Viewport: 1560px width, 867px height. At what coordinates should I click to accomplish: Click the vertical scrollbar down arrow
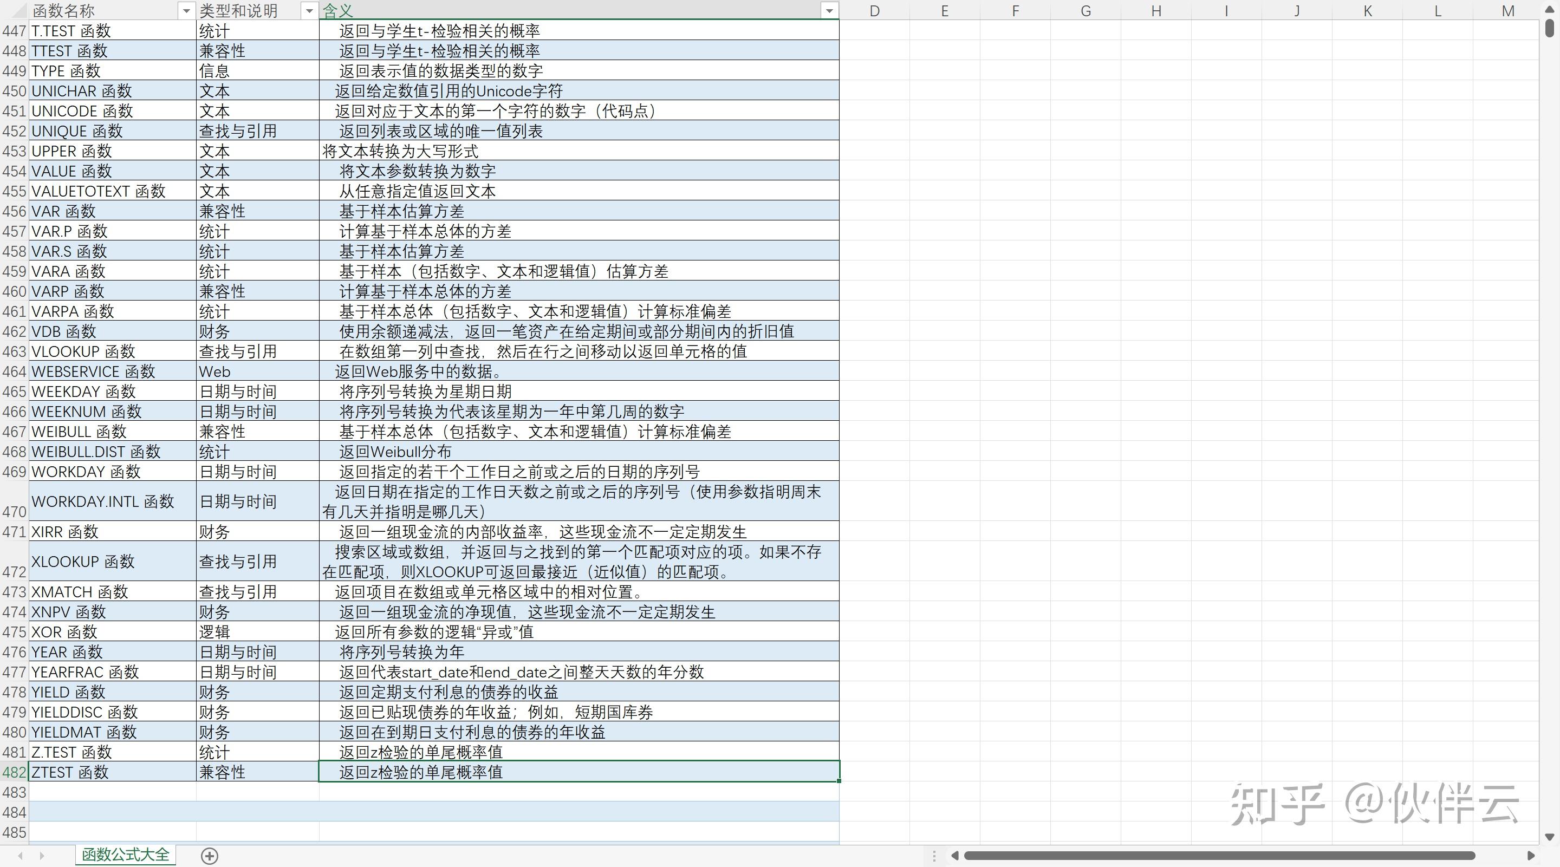click(x=1549, y=837)
